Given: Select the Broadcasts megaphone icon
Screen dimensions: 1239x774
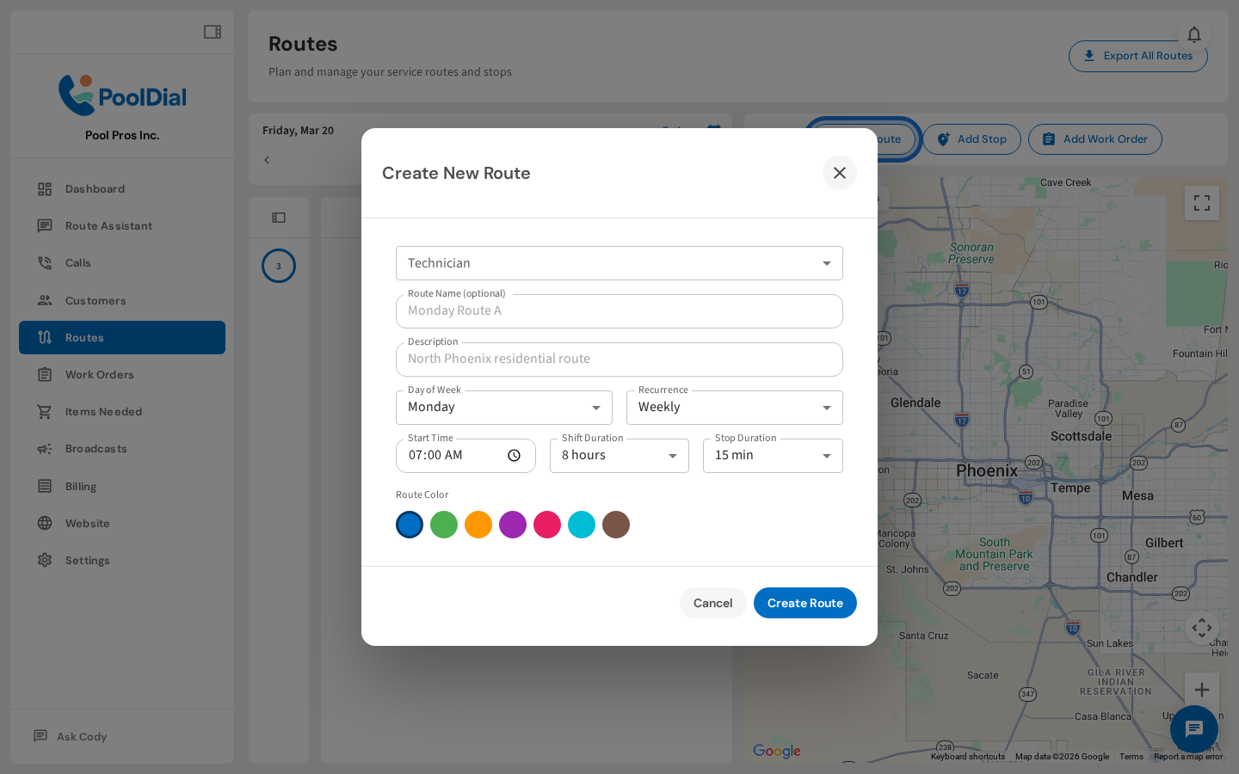Looking at the screenshot, I should pyautogui.click(x=45, y=448).
